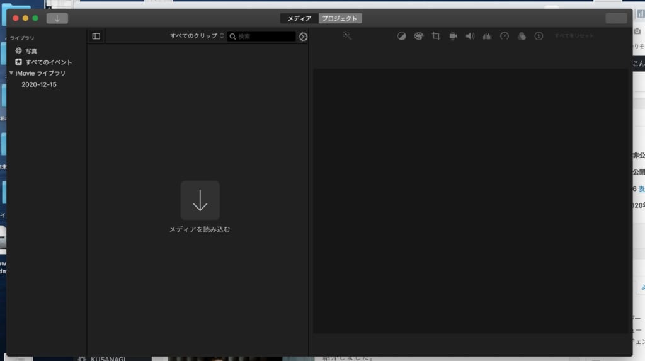Collapse the iMovie ライブラリ disclosure triangle
The width and height of the screenshot is (645, 361).
coord(11,73)
